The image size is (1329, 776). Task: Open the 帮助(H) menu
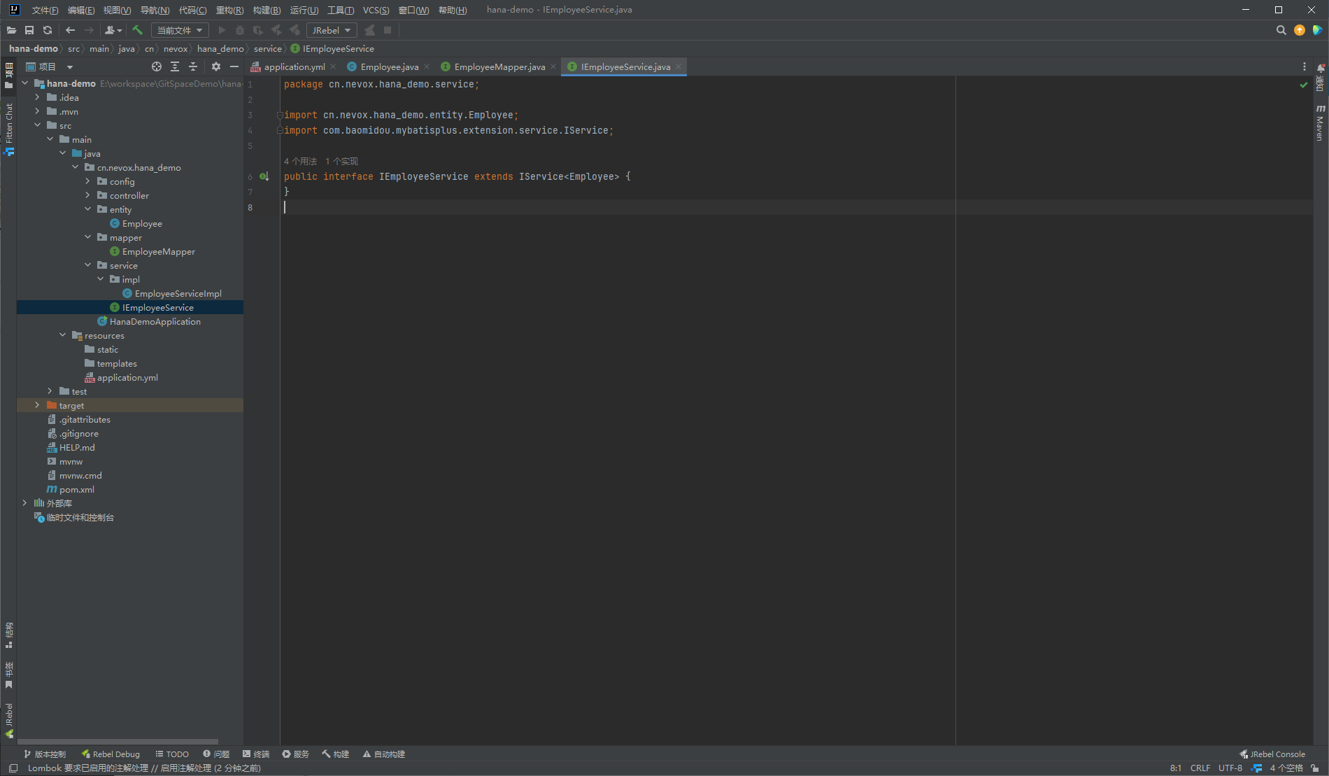[x=453, y=10]
